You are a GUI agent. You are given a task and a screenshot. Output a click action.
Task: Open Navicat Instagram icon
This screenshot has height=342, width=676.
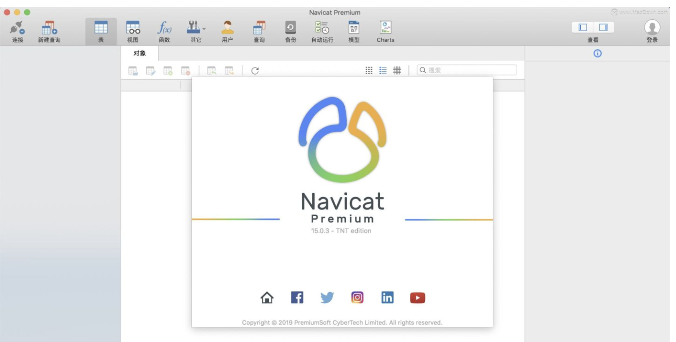(357, 297)
